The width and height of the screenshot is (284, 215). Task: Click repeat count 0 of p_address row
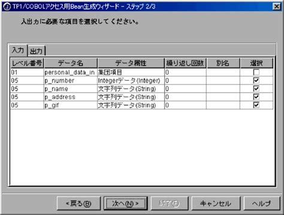coord(185,97)
